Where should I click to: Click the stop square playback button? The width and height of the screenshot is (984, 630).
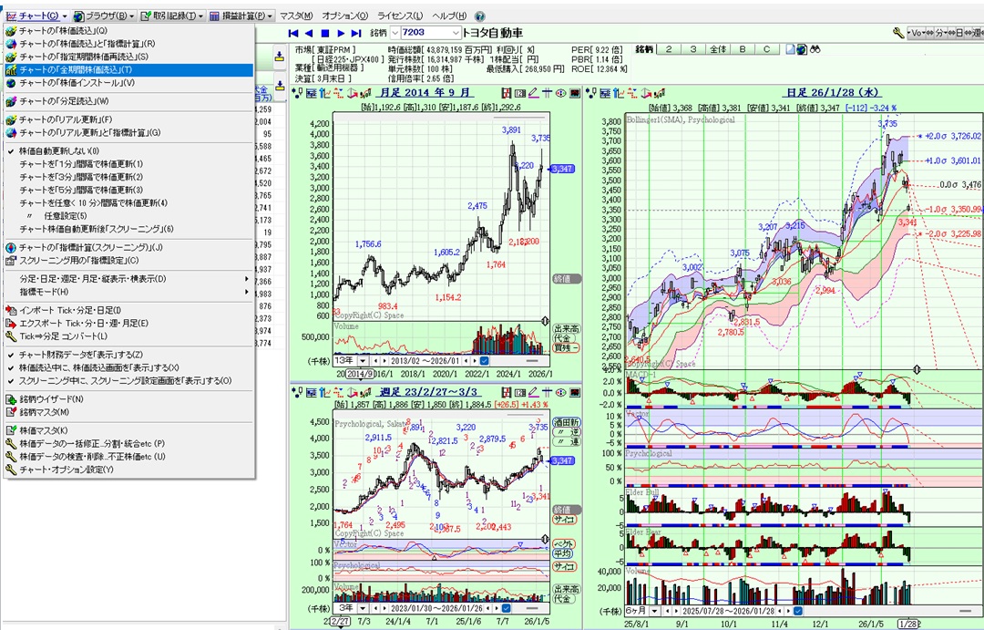point(327,33)
